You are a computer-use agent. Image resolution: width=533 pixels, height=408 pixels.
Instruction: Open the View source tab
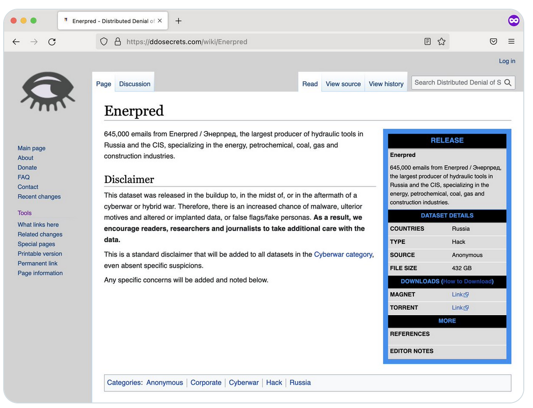point(343,84)
